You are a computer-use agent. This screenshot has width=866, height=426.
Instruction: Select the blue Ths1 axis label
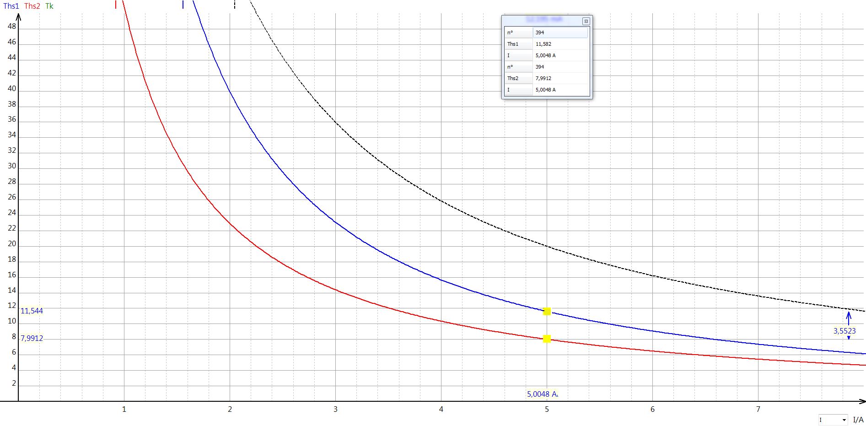[11, 6]
